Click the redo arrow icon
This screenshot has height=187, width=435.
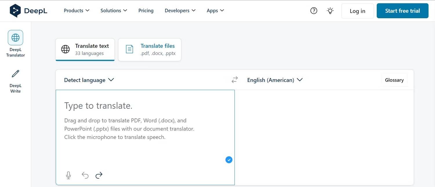(x=99, y=175)
